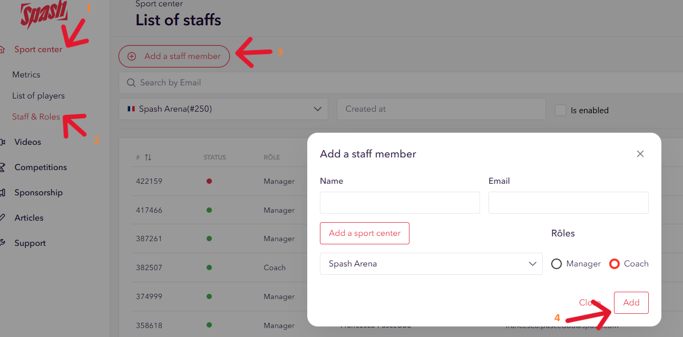Open Staff & Roles in the sidebar
Image resolution: width=683 pixels, height=337 pixels.
(36, 117)
